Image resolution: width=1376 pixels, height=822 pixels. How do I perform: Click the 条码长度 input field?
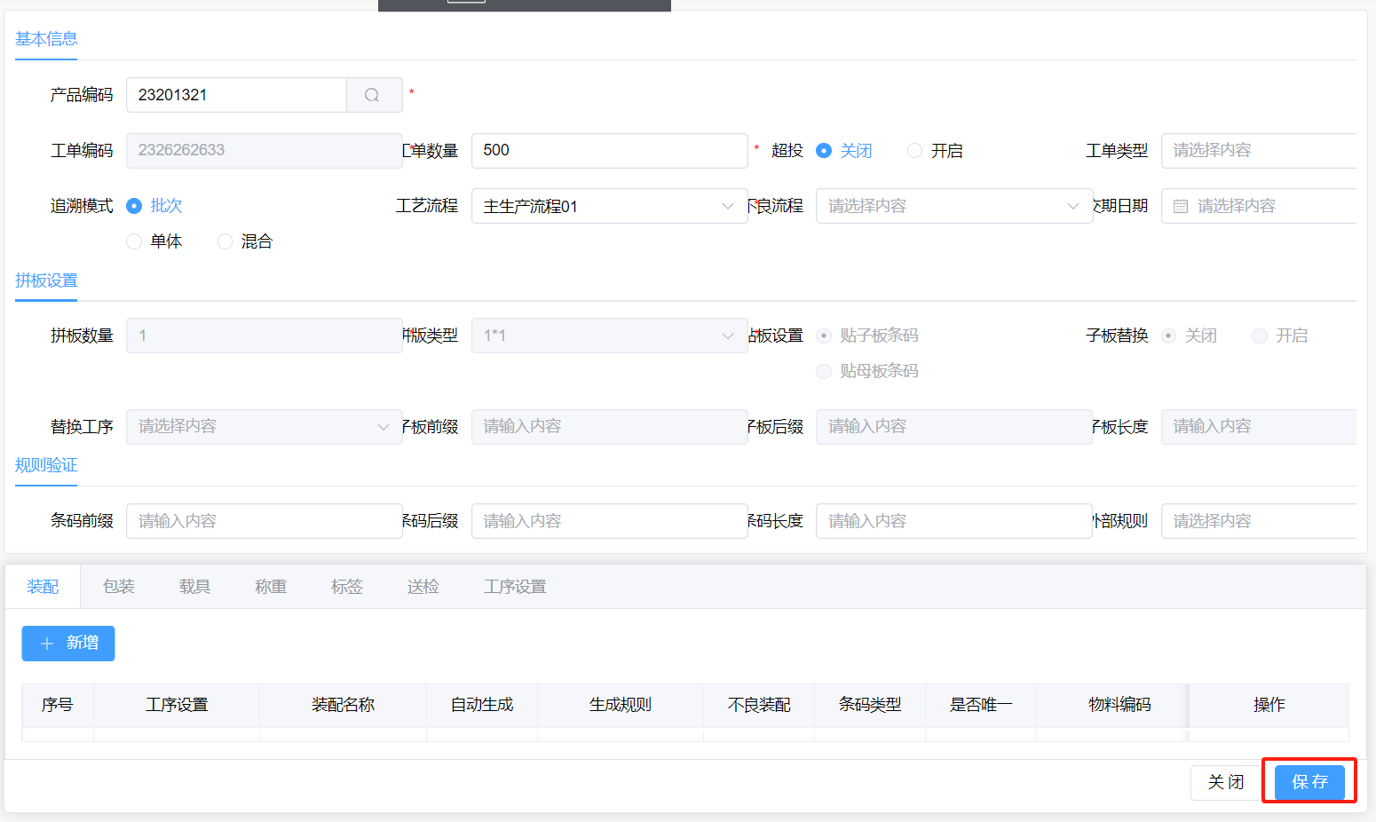click(953, 521)
